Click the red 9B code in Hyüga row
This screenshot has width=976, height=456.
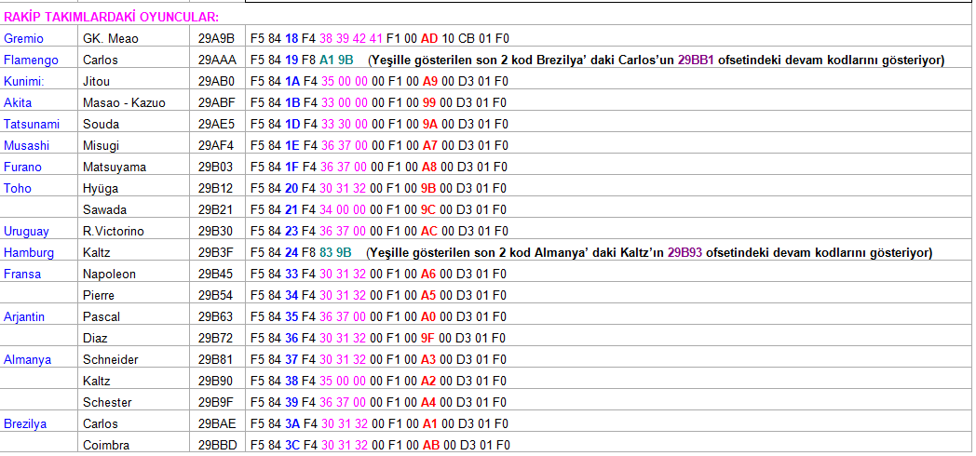pyautogui.click(x=429, y=189)
